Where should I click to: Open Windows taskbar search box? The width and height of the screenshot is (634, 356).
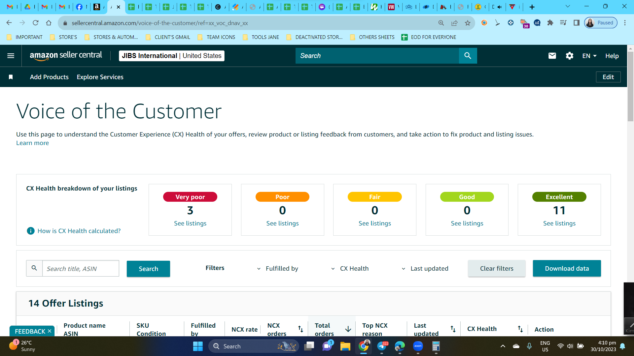[254, 346]
